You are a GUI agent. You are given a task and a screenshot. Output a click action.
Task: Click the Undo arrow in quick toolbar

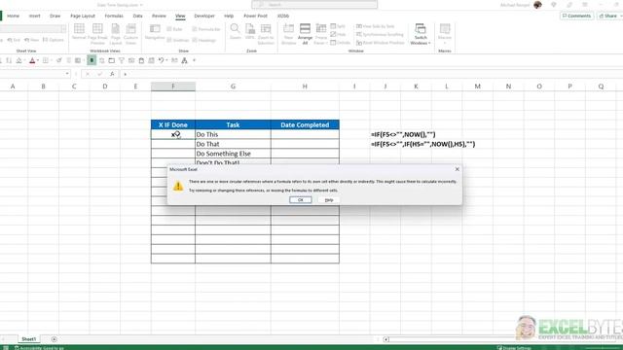161,60
